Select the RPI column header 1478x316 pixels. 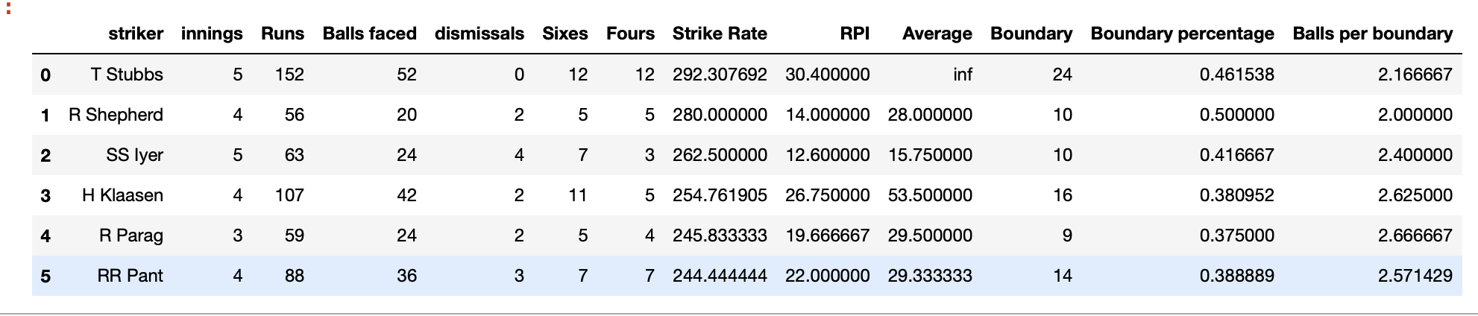(x=854, y=34)
